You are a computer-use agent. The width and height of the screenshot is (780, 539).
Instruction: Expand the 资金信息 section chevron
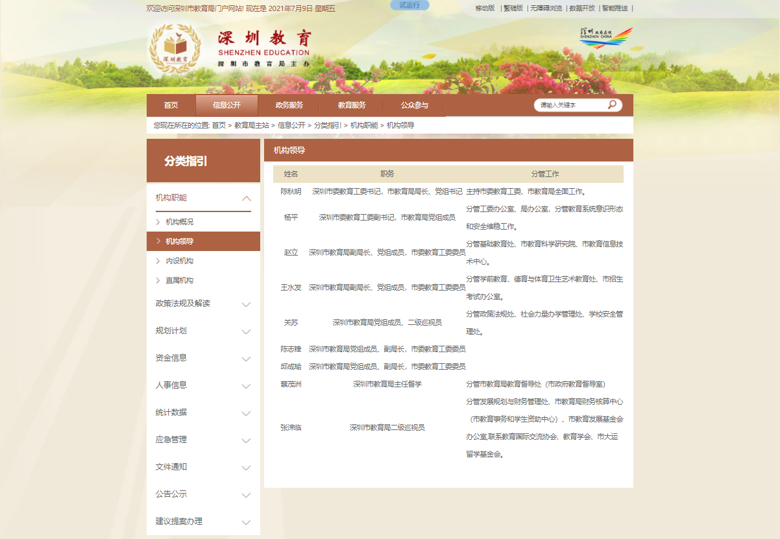click(246, 359)
